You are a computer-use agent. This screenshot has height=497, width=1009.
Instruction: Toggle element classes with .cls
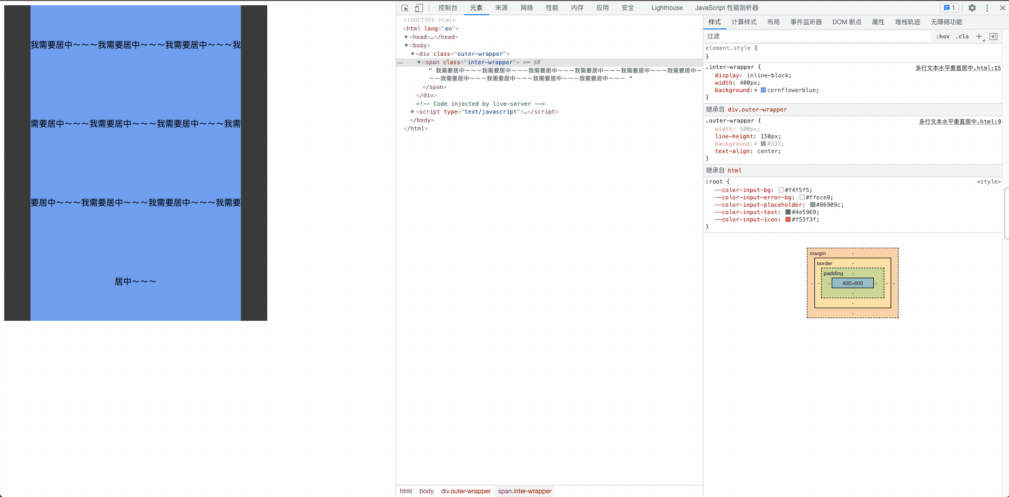point(963,36)
